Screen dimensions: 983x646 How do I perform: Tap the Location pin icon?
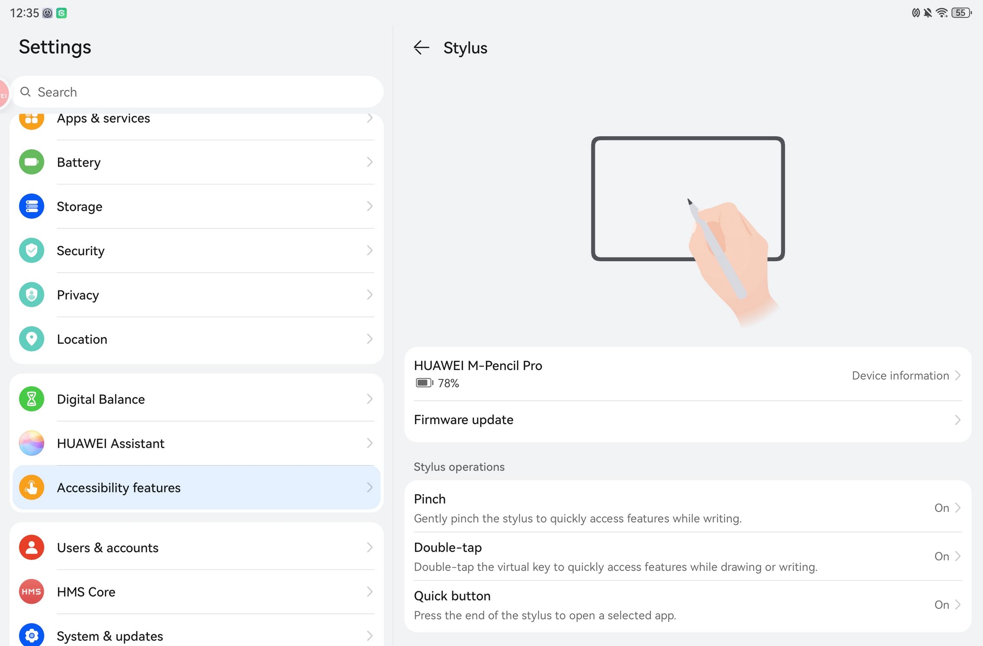coord(32,339)
